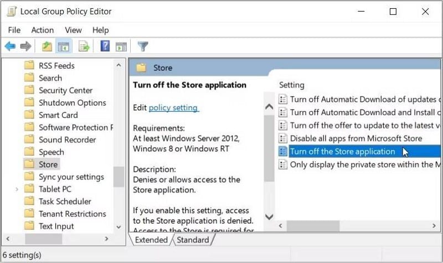Screen dimensions: 443x263
Task: Click the RSS Feeds folder icon
Action: [x=29, y=65]
